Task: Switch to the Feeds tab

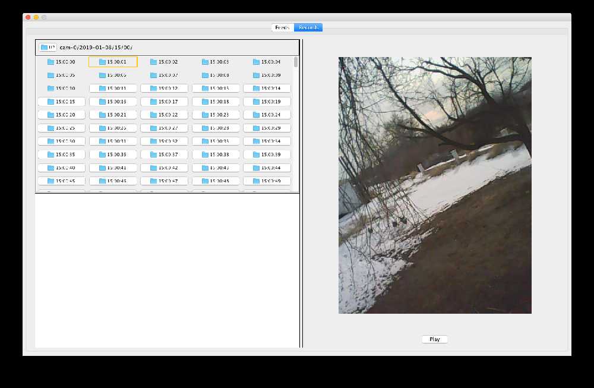Action: [282, 27]
